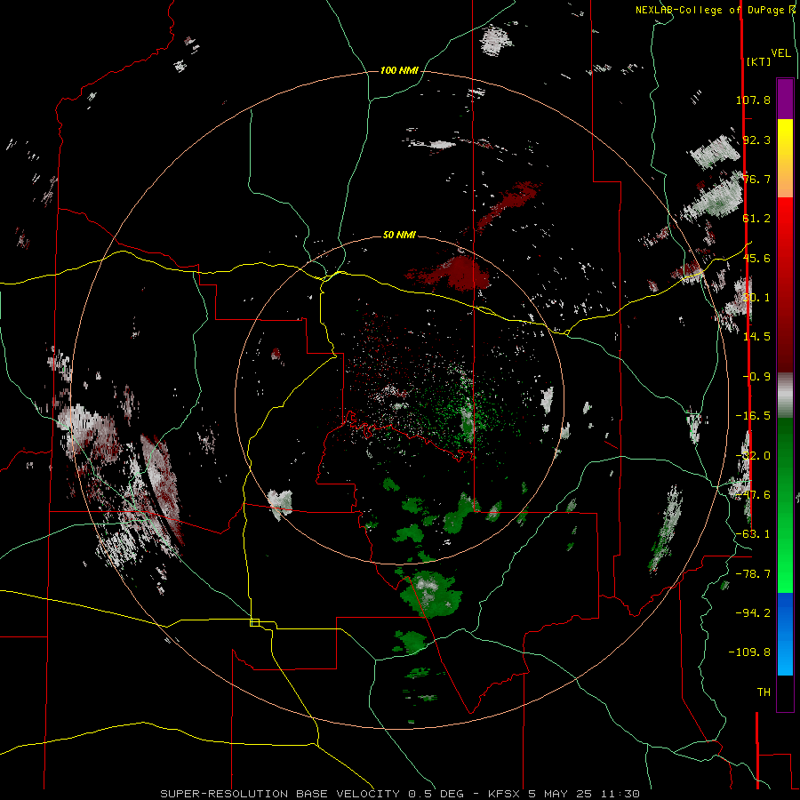This screenshot has width=800, height=800.
Task: Pick the black TH box in color bar
Action: tap(785, 692)
